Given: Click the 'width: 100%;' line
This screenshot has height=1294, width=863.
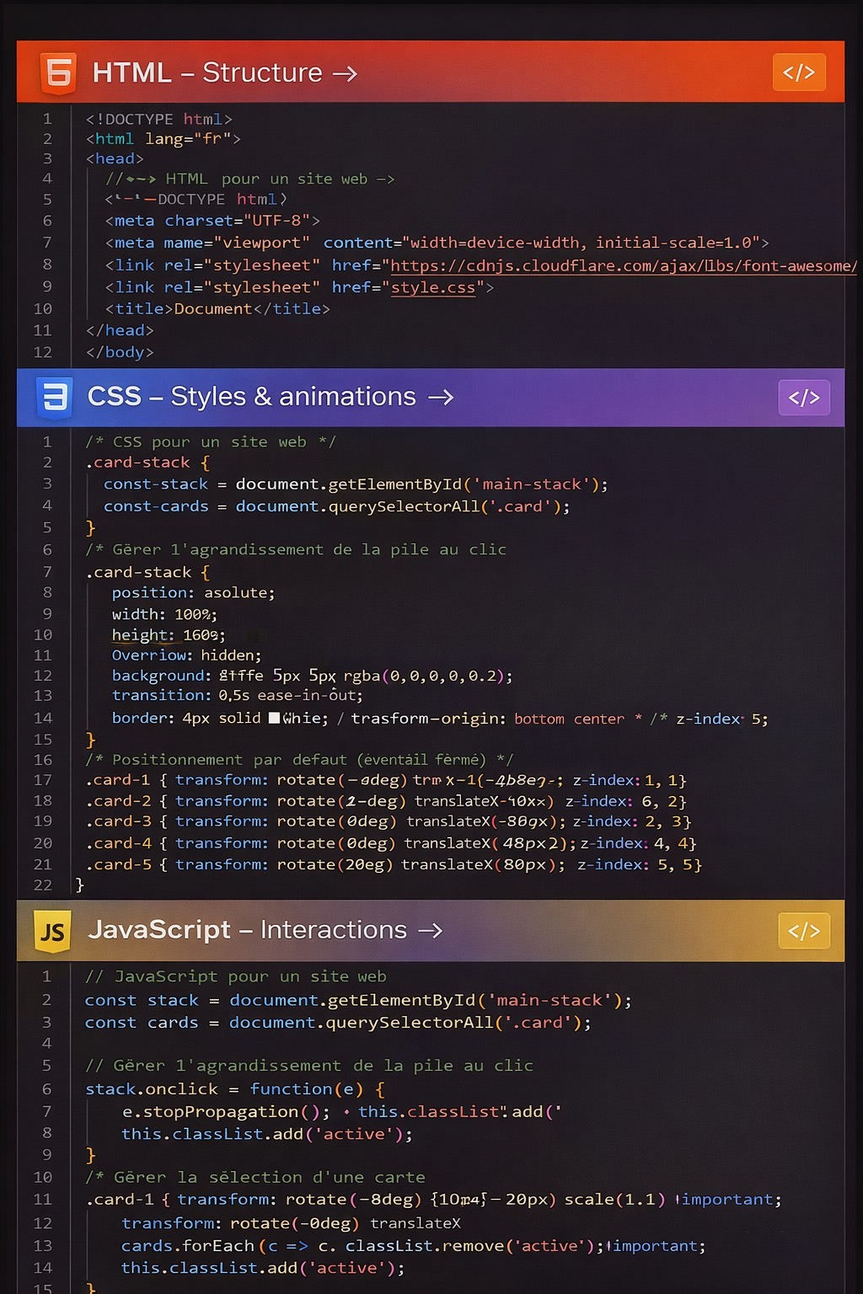Looking at the screenshot, I should (x=165, y=615).
